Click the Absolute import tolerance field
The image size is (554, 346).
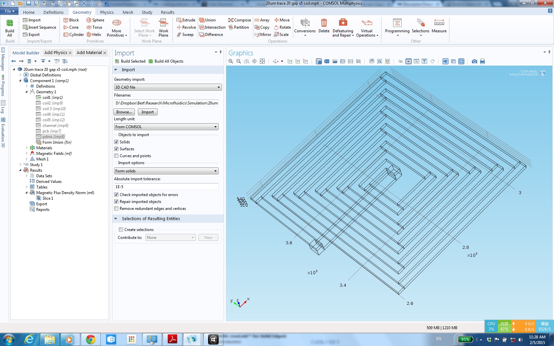[x=166, y=187]
